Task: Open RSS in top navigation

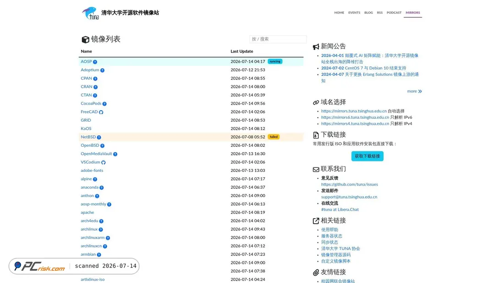Action: [380, 13]
